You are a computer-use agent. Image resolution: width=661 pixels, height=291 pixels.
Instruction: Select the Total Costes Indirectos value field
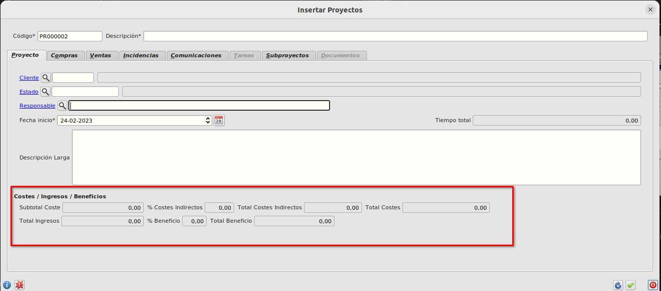[333, 208]
